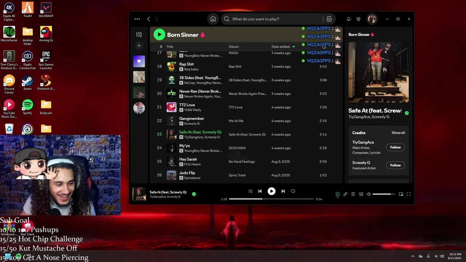466x262 pixels.
Task: Select track 'Hey Sarah' row
Action: click(246, 162)
